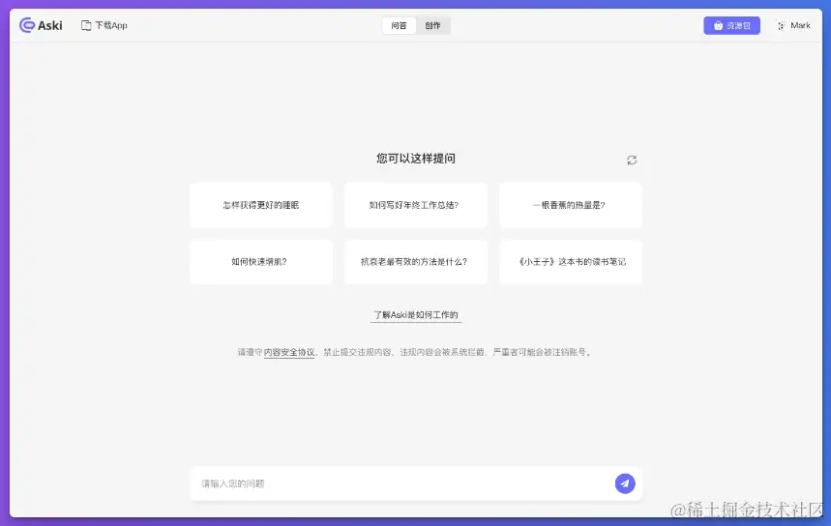Select suggestion 抗衰老最有效的方法是什么?
Screen dimensions: 831x526
coord(416,262)
